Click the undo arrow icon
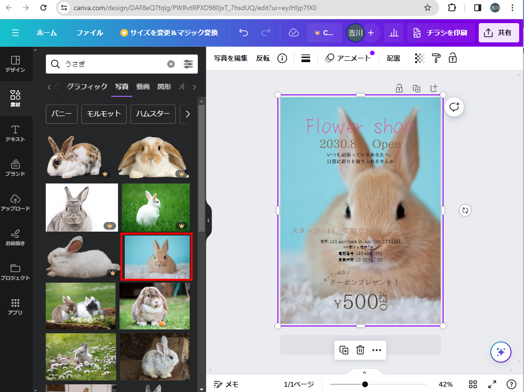 pyautogui.click(x=244, y=33)
